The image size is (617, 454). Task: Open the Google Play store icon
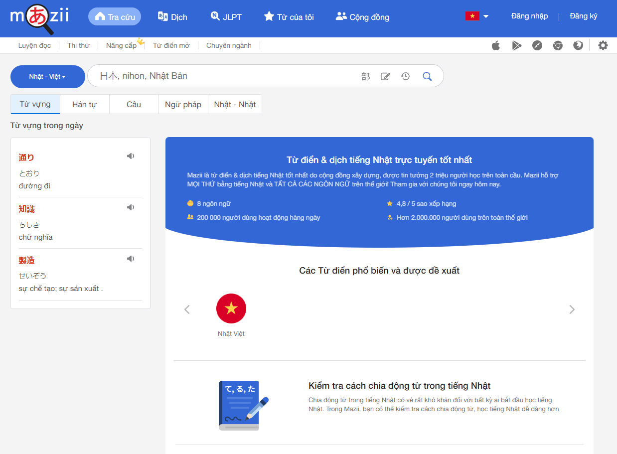[516, 46]
